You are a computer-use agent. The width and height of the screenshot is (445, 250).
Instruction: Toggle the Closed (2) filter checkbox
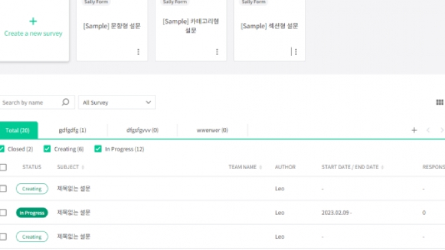[2, 149]
